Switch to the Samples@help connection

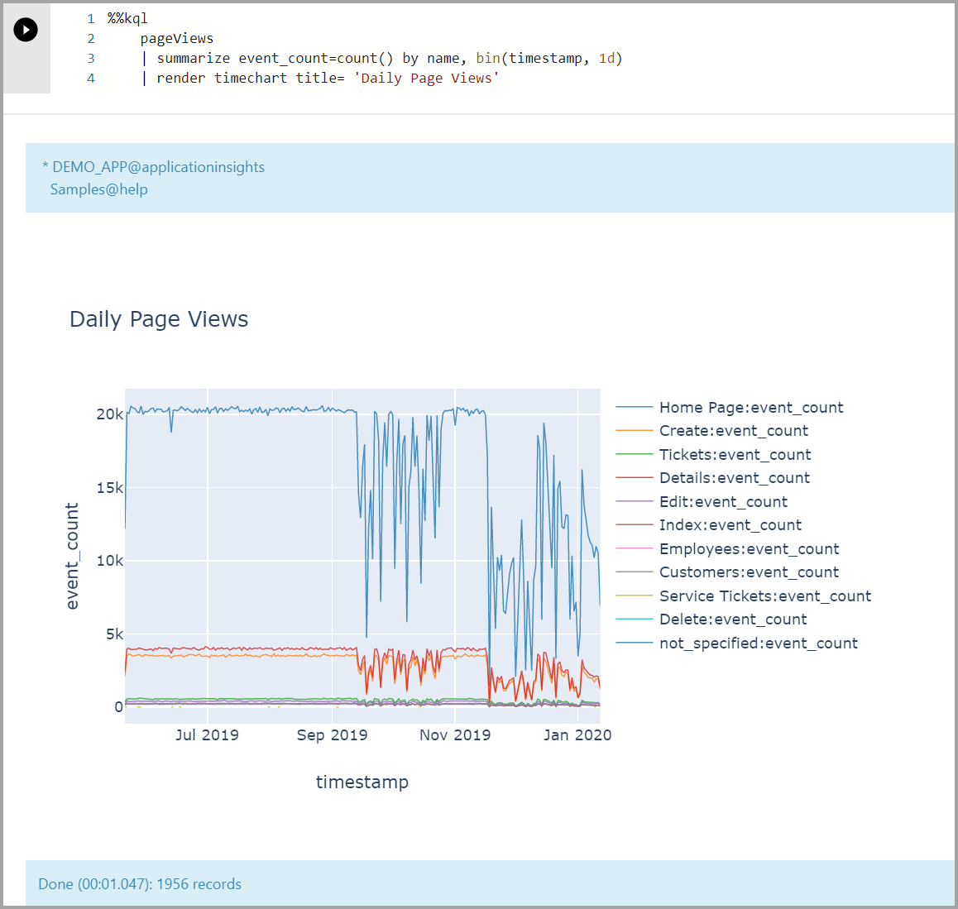(x=99, y=189)
